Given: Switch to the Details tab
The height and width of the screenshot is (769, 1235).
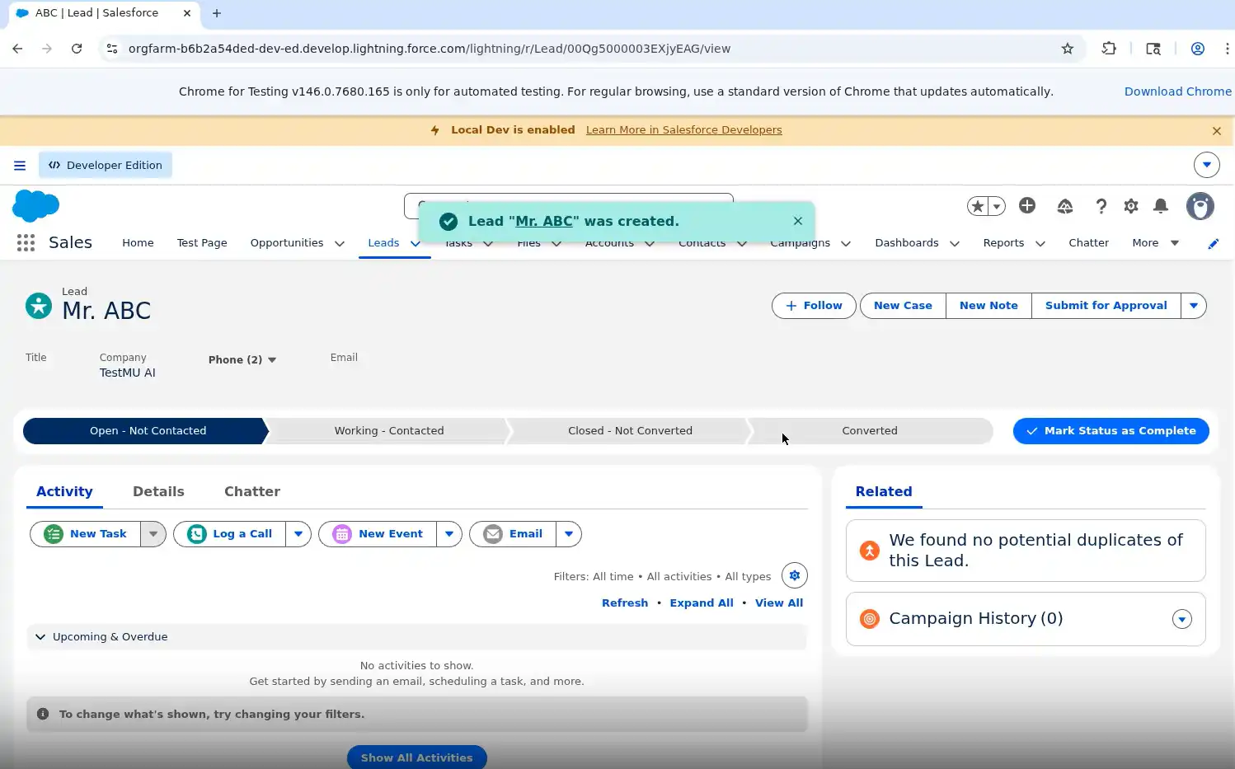Looking at the screenshot, I should (x=158, y=491).
